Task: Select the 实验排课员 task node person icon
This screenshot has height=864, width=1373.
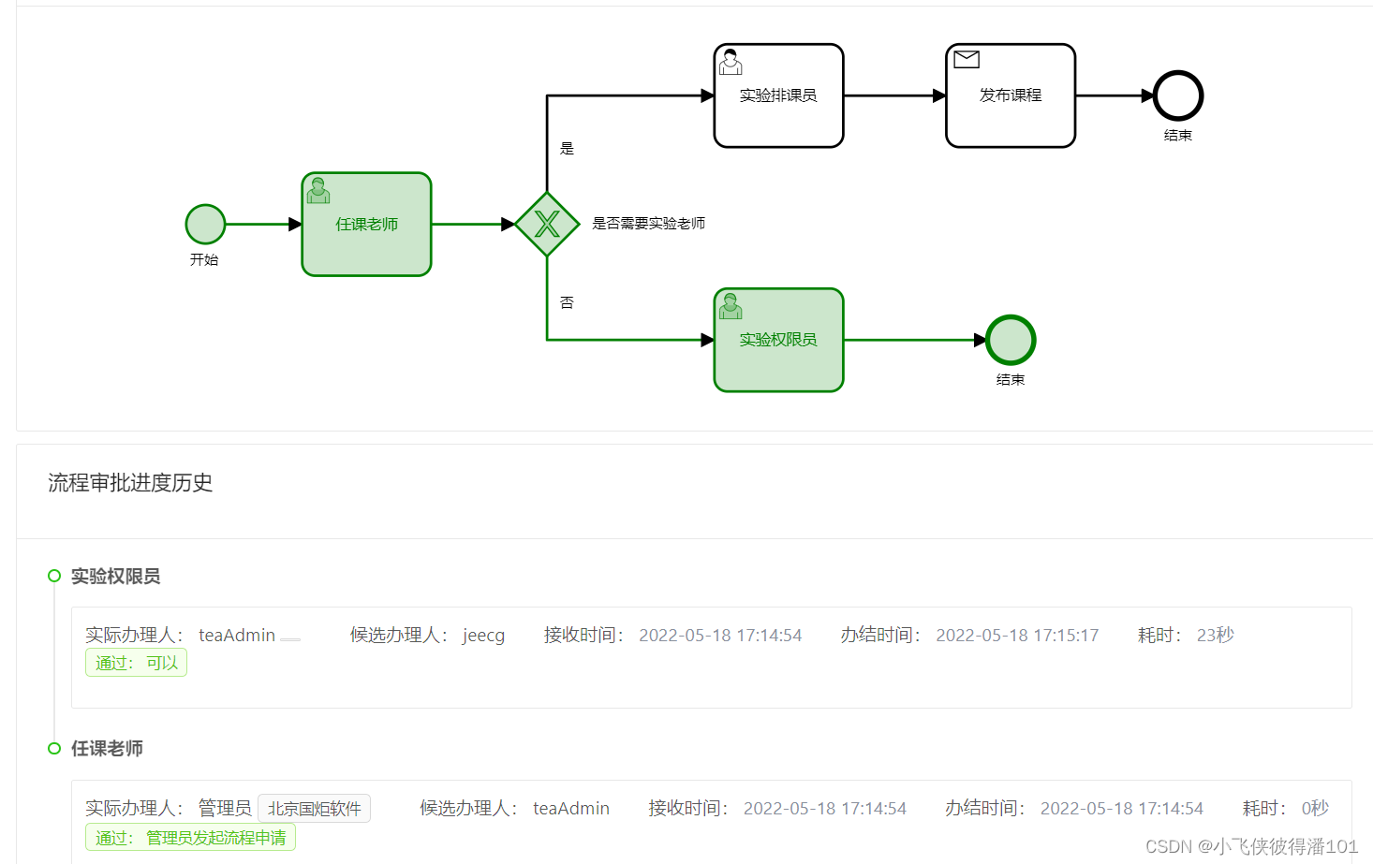Action: coord(731,62)
